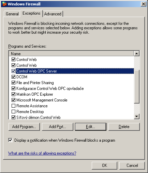Uncheck Matrikon OPC Explorer checkbox

click(x=13, y=94)
